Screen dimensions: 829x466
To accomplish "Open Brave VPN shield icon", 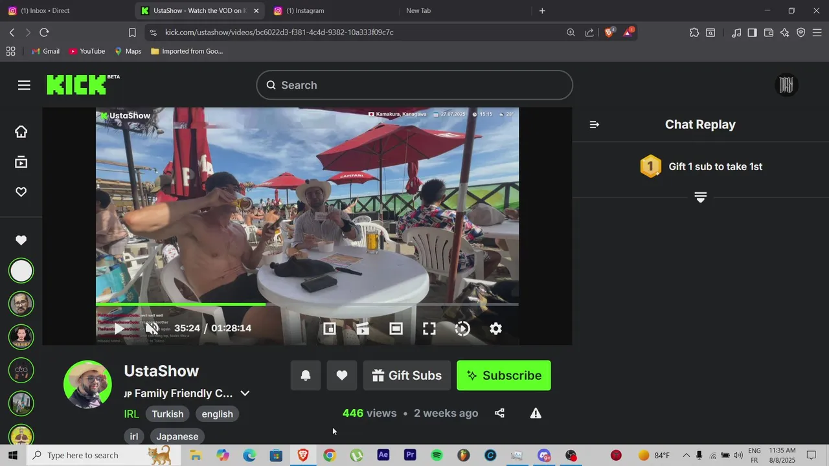I will pyautogui.click(x=801, y=32).
